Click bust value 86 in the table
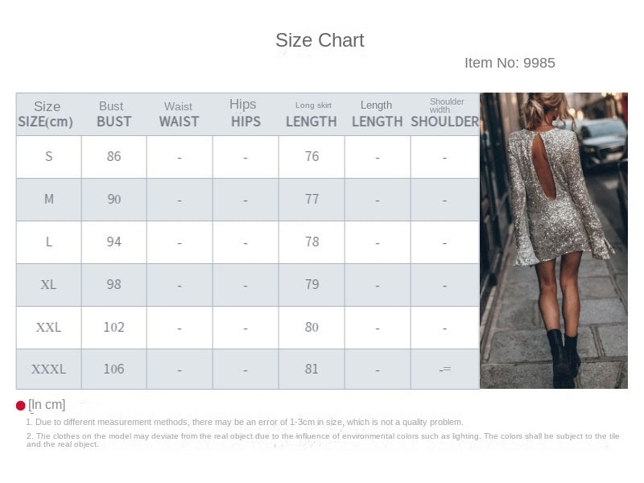 pos(114,156)
